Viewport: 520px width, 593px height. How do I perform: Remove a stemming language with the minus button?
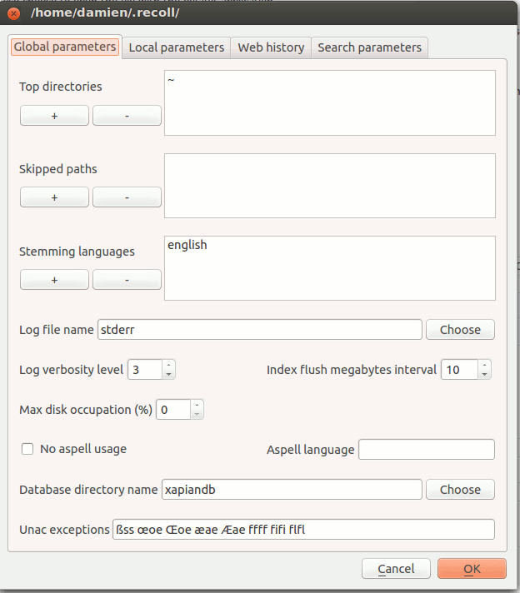[x=127, y=280]
